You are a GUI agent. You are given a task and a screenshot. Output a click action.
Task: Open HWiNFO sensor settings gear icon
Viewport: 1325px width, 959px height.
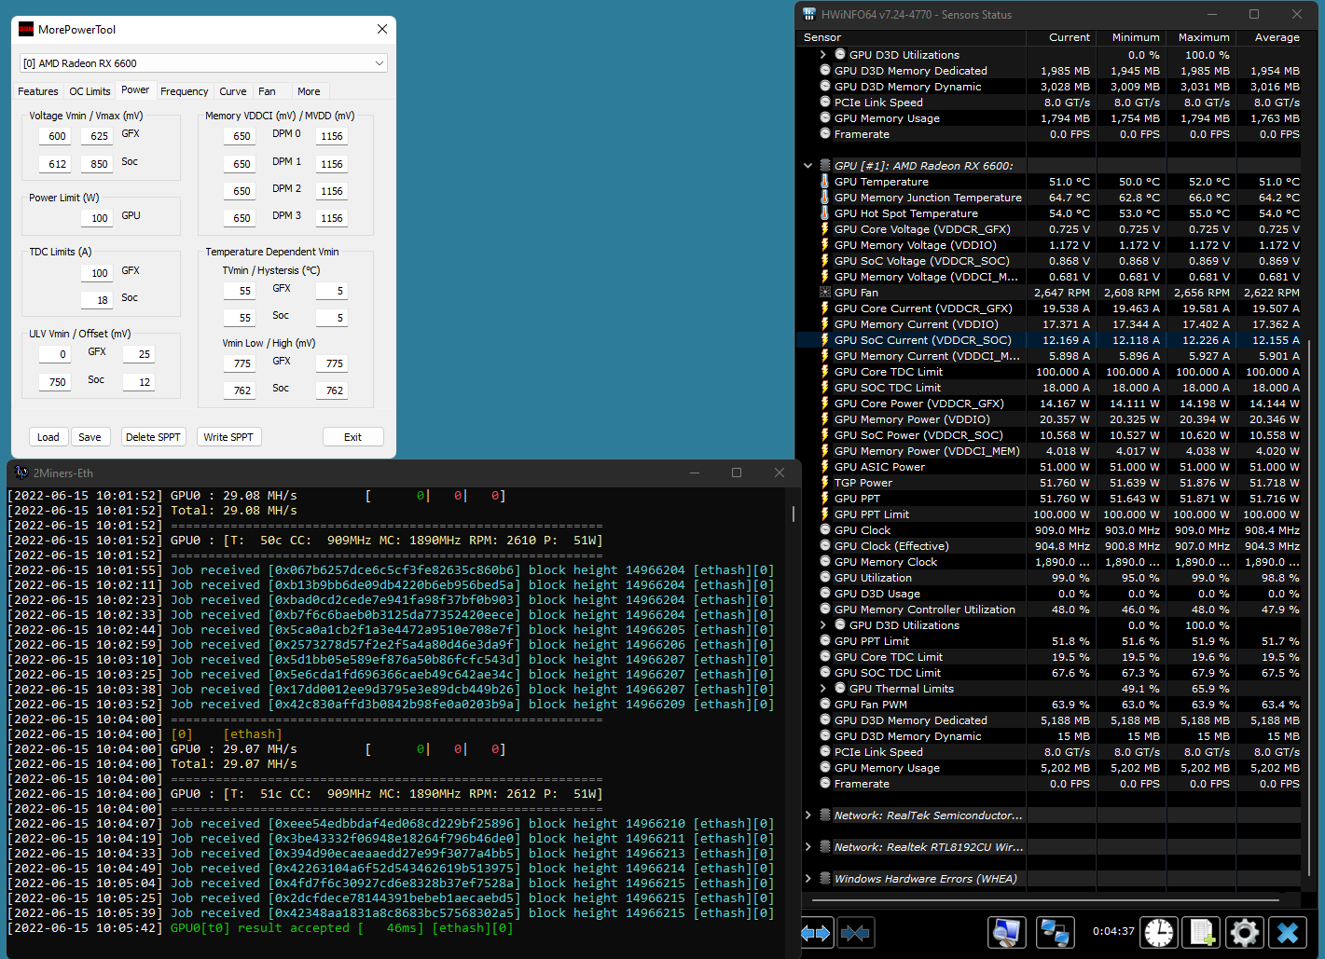1245,932
